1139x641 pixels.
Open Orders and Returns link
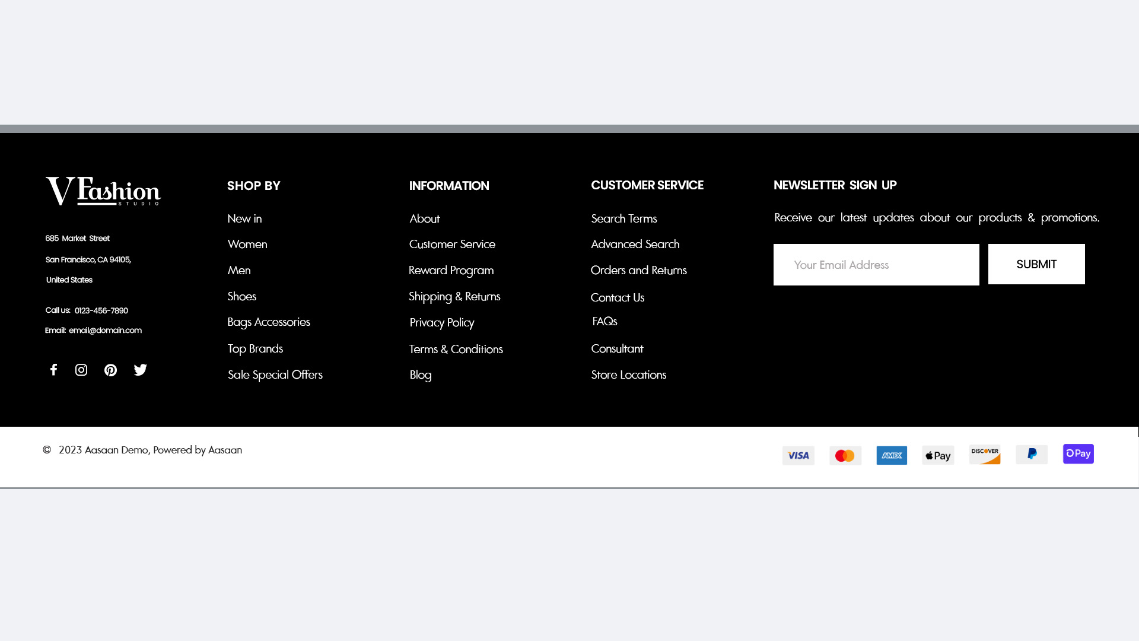pos(638,270)
